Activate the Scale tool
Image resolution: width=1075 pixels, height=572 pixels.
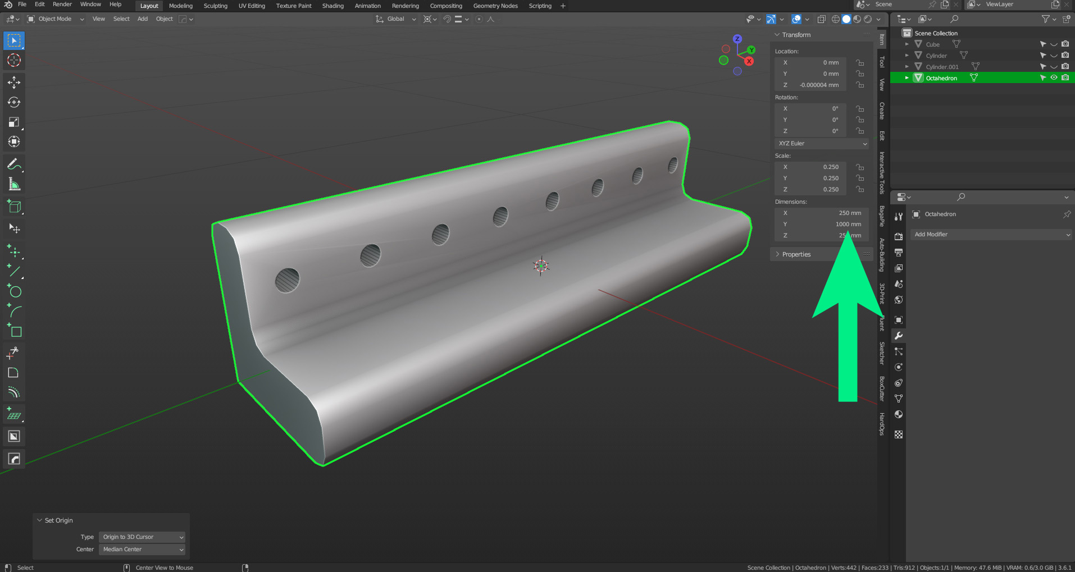click(x=14, y=122)
